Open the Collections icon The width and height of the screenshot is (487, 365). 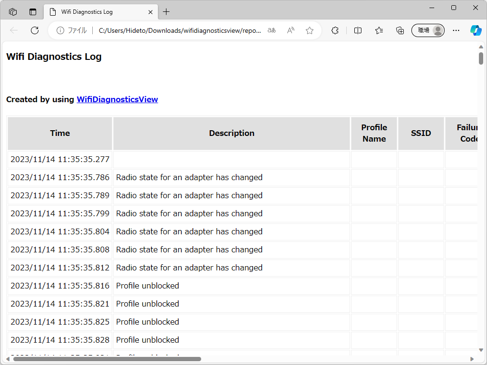coord(400,30)
